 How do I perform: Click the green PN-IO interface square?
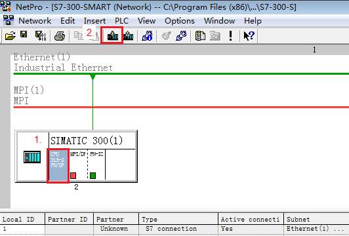(x=92, y=176)
